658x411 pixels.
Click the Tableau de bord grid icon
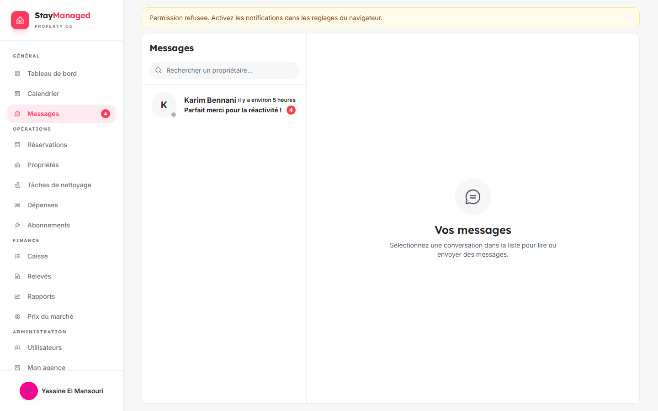pos(17,74)
